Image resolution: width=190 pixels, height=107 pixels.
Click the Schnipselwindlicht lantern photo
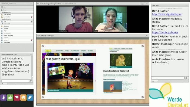113,87
